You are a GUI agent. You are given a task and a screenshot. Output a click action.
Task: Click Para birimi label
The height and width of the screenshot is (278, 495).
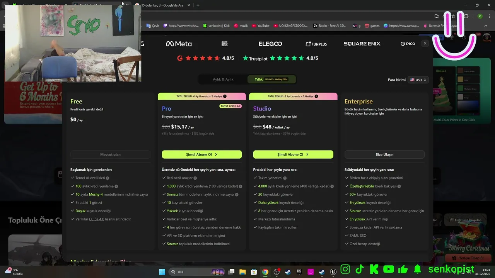[397, 80]
